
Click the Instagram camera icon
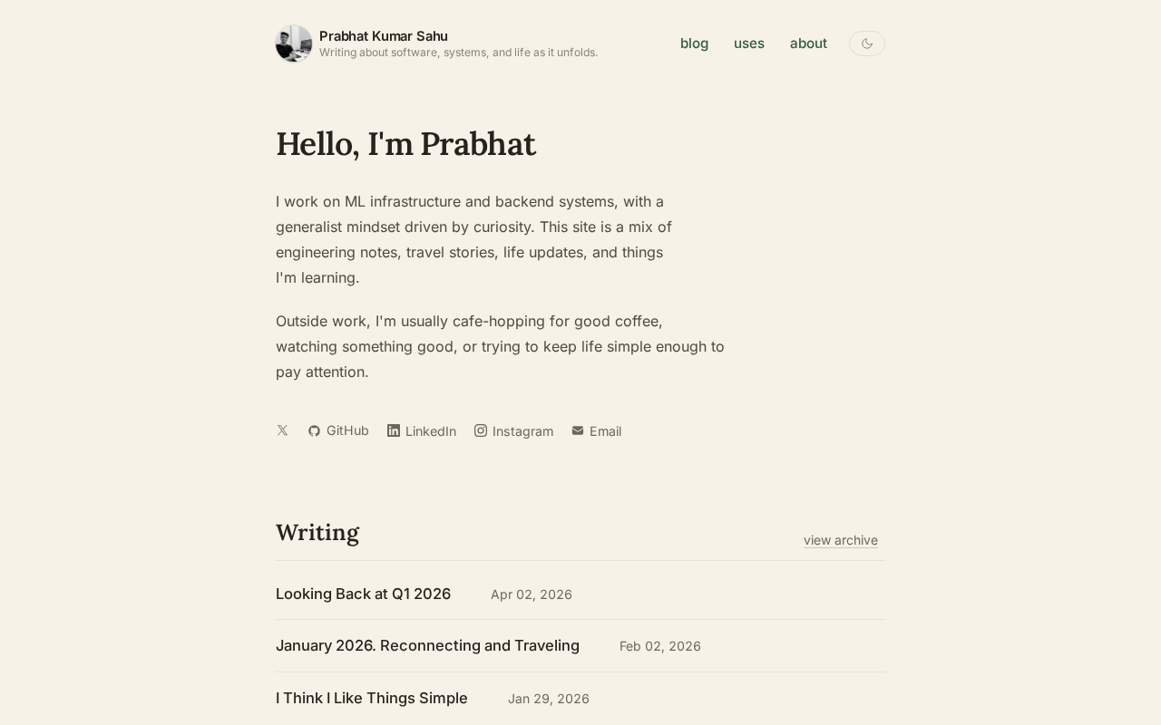pos(481,430)
